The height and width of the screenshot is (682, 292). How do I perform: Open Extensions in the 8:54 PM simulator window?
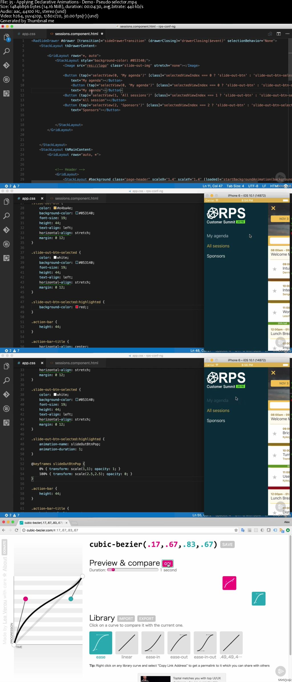(6, 258)
